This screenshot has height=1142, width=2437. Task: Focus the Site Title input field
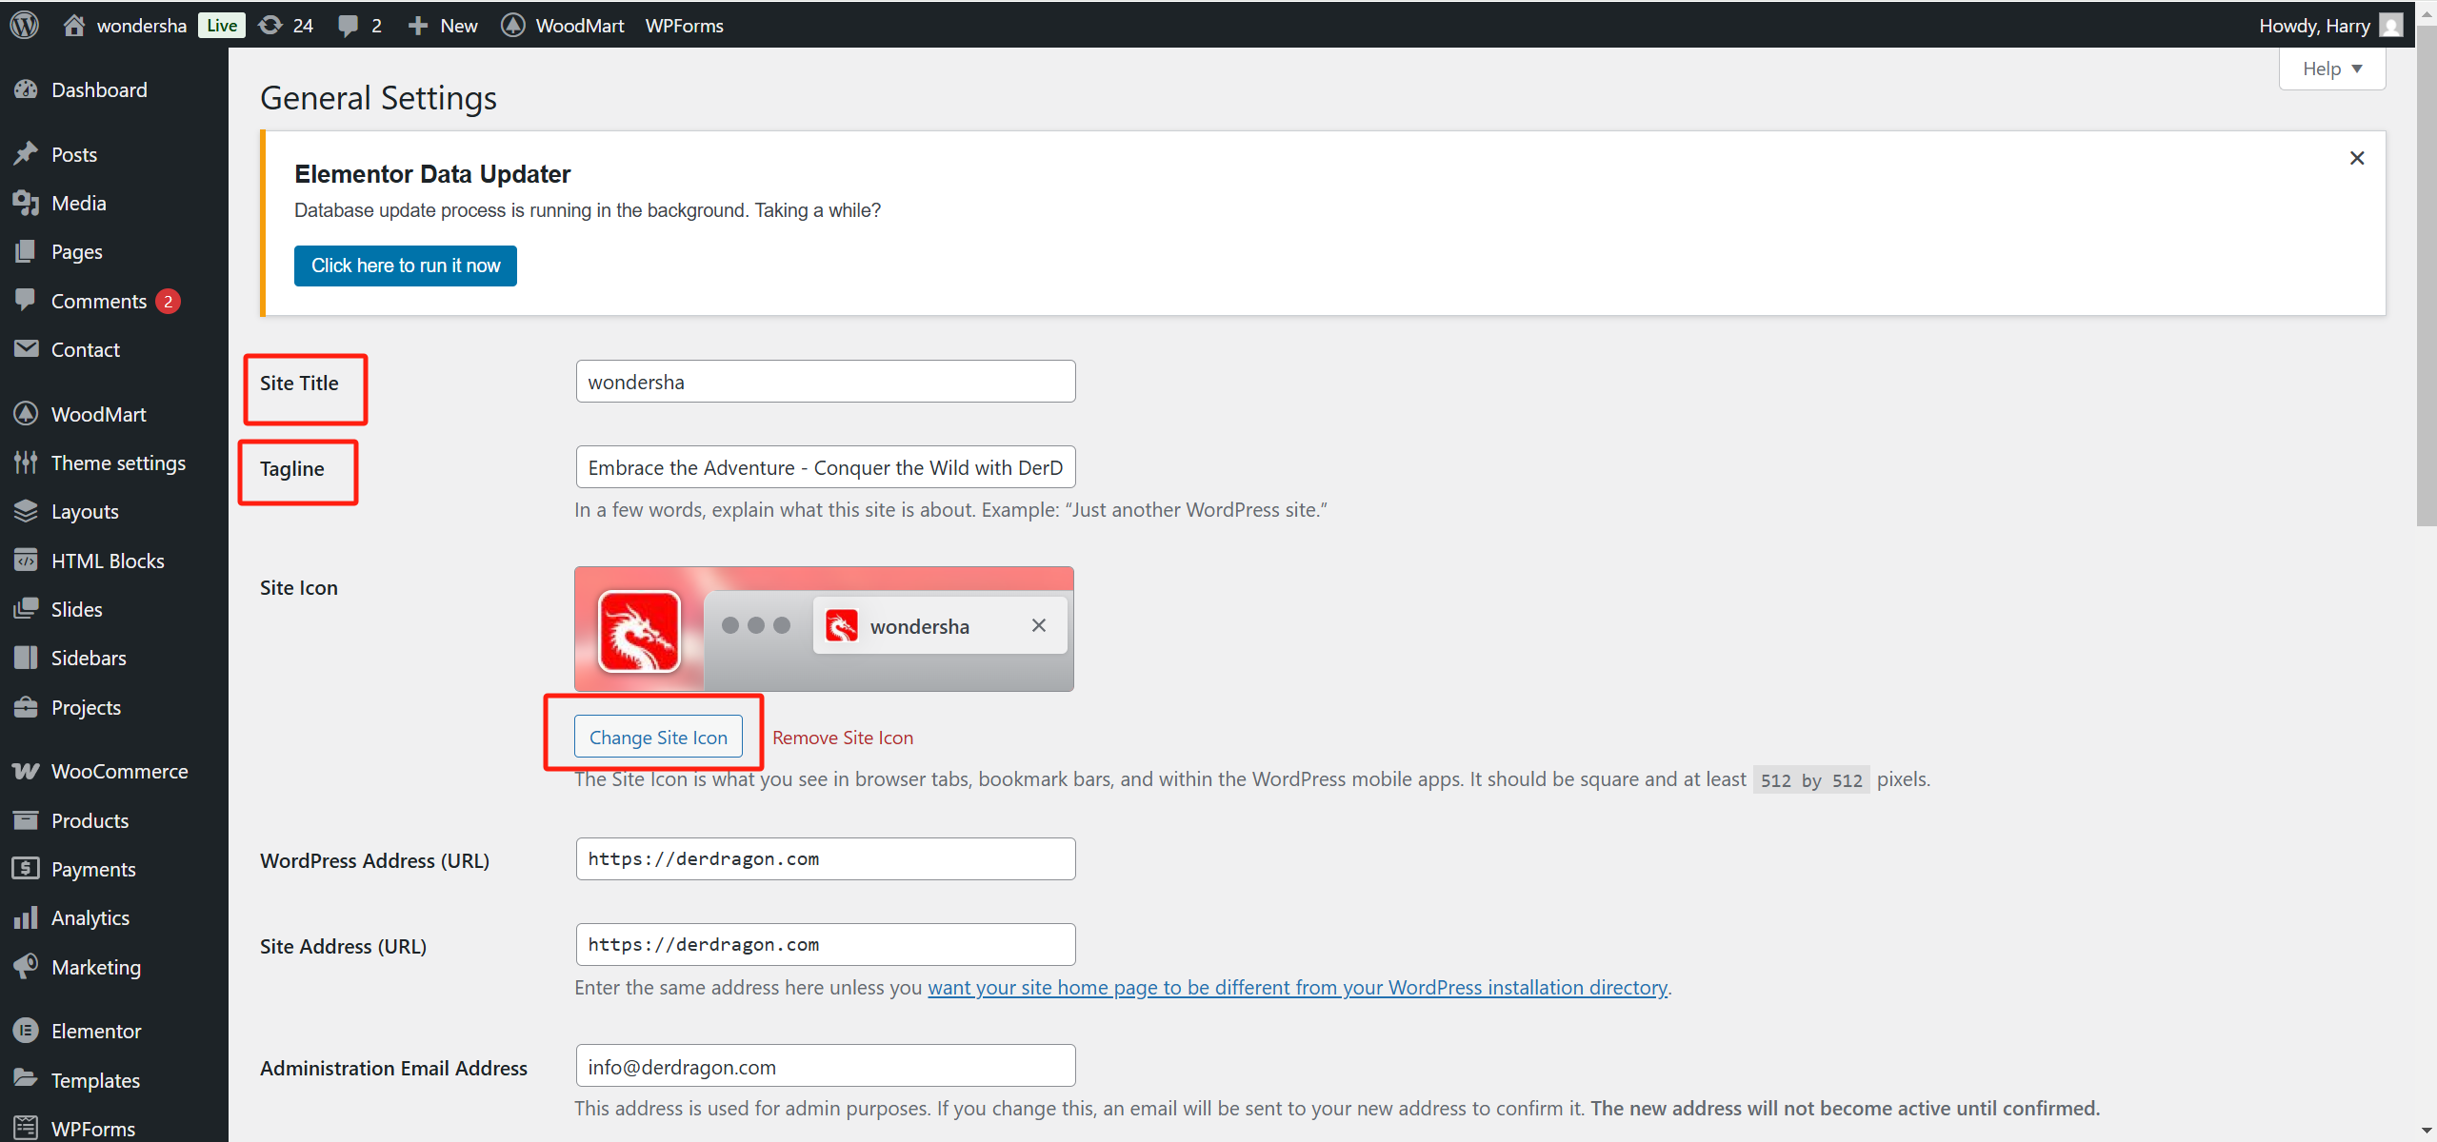pos(825,382)
